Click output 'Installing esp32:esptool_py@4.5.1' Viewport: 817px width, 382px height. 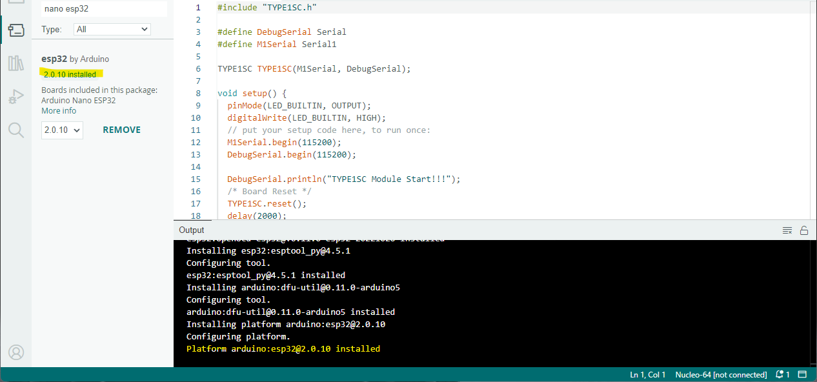[268, 250]
